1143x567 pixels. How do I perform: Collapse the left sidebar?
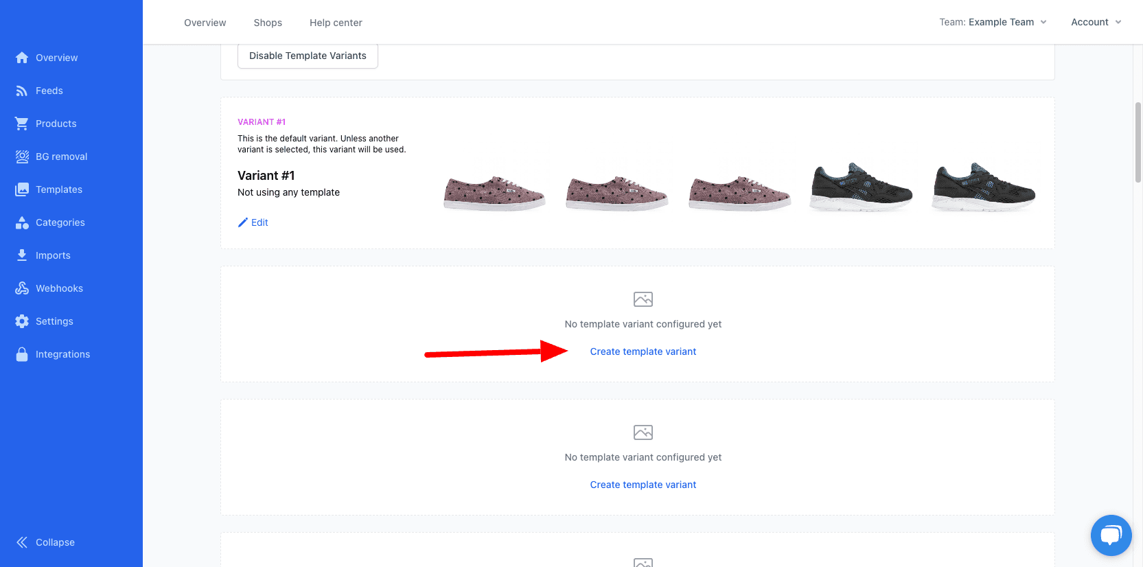pos(45,542)
